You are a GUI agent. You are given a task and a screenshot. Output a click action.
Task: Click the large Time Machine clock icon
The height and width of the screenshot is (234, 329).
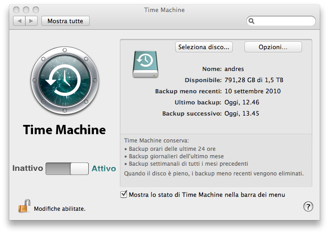[x=65, y=80]
